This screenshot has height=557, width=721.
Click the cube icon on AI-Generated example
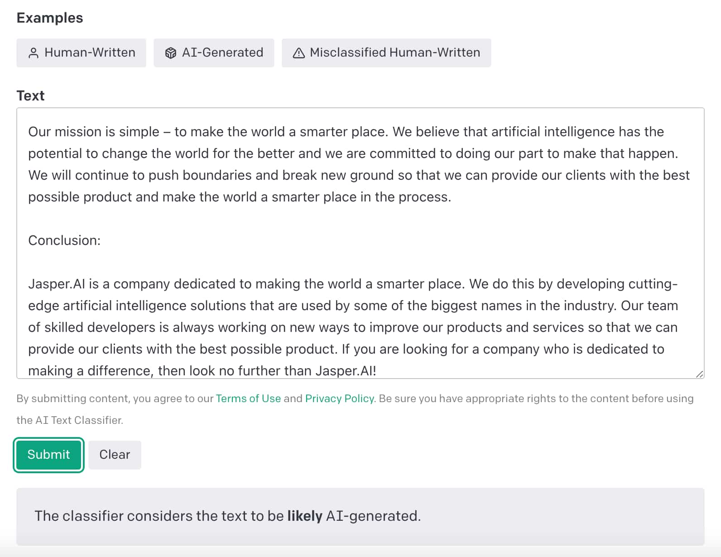click(170, 53)
